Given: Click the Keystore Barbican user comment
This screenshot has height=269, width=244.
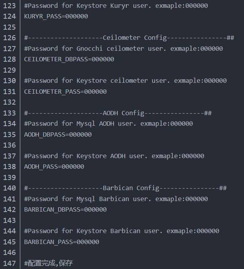Looking at the screenshot, I should click(x=122, y=231).
